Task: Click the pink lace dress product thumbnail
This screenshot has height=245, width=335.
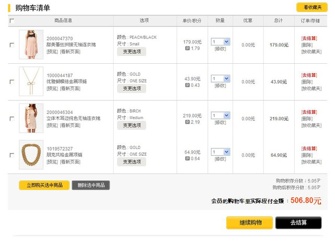Action: (31, 44)
